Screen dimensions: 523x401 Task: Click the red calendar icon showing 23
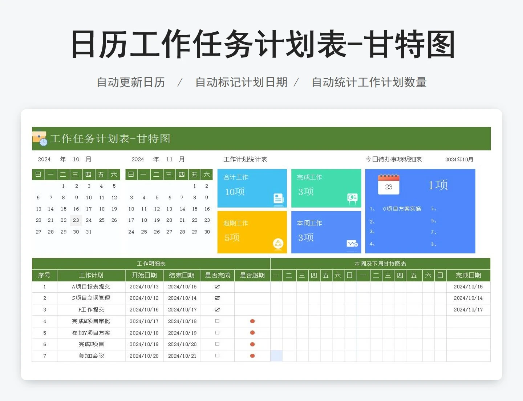[x=389, y=184]
